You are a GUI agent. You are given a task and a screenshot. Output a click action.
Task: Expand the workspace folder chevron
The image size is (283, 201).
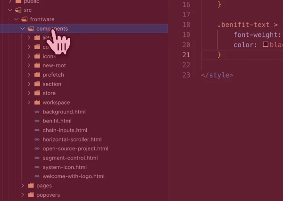pos(29,103)
